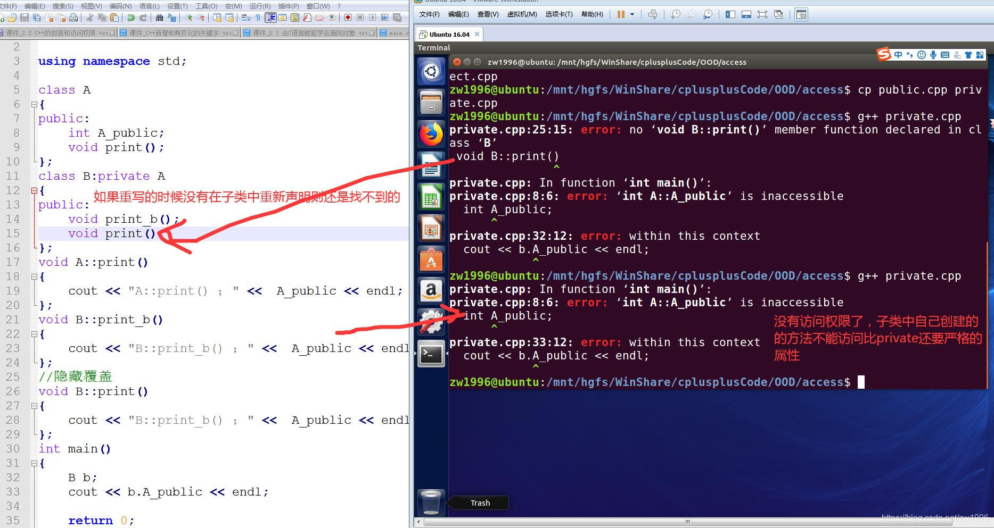Open a file in Notepad++ toolbar

[x=12, y=18]
